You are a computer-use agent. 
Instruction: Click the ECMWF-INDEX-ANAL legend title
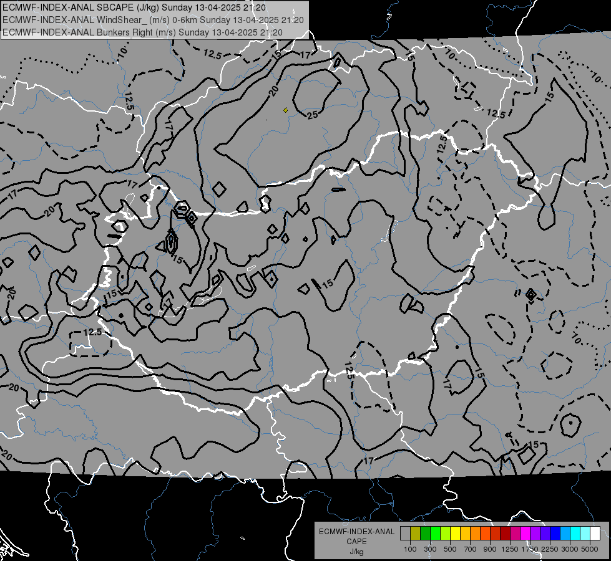click(x=356, y=532)
